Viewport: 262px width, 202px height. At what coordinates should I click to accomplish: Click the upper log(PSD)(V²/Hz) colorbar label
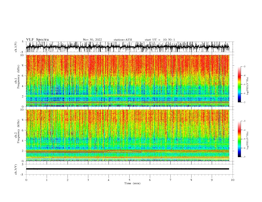[247, 86]
